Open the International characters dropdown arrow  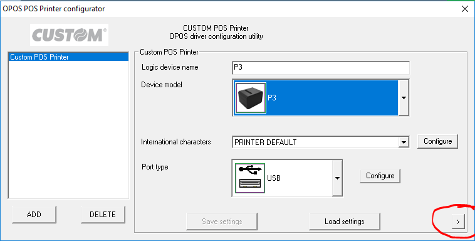403,142
